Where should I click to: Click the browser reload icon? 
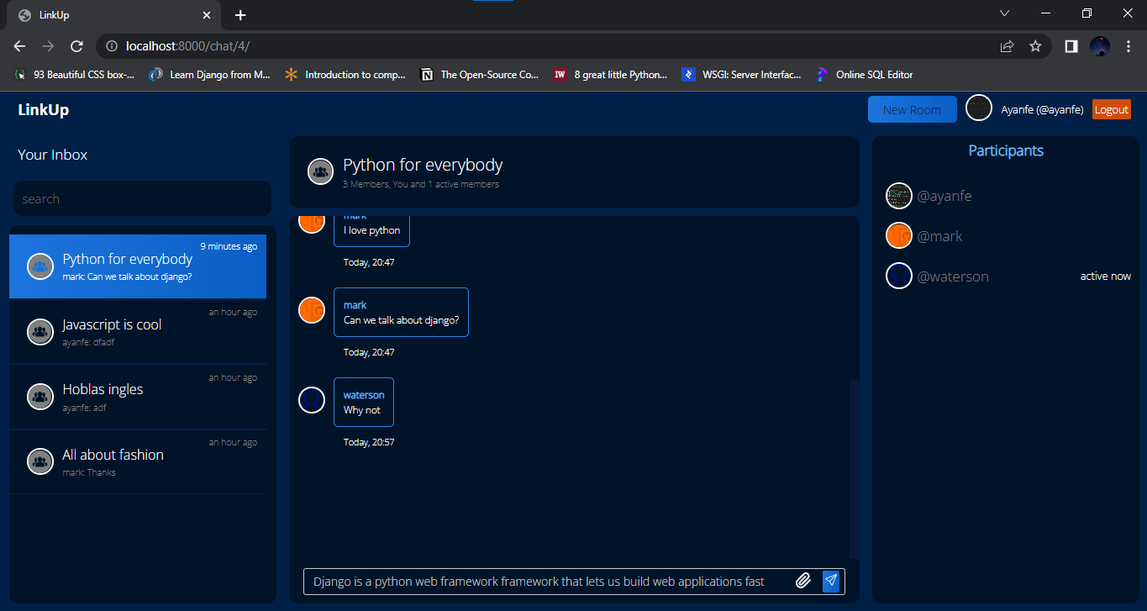(76, 46)
